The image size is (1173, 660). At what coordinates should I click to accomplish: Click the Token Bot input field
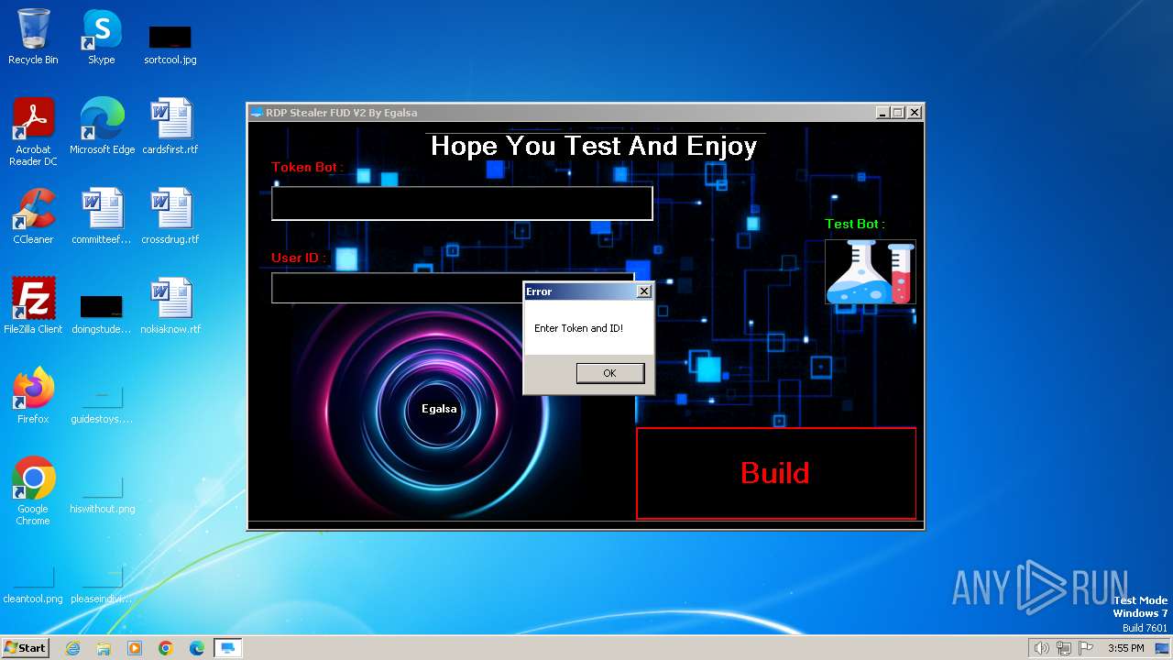[x=462, y=203]
